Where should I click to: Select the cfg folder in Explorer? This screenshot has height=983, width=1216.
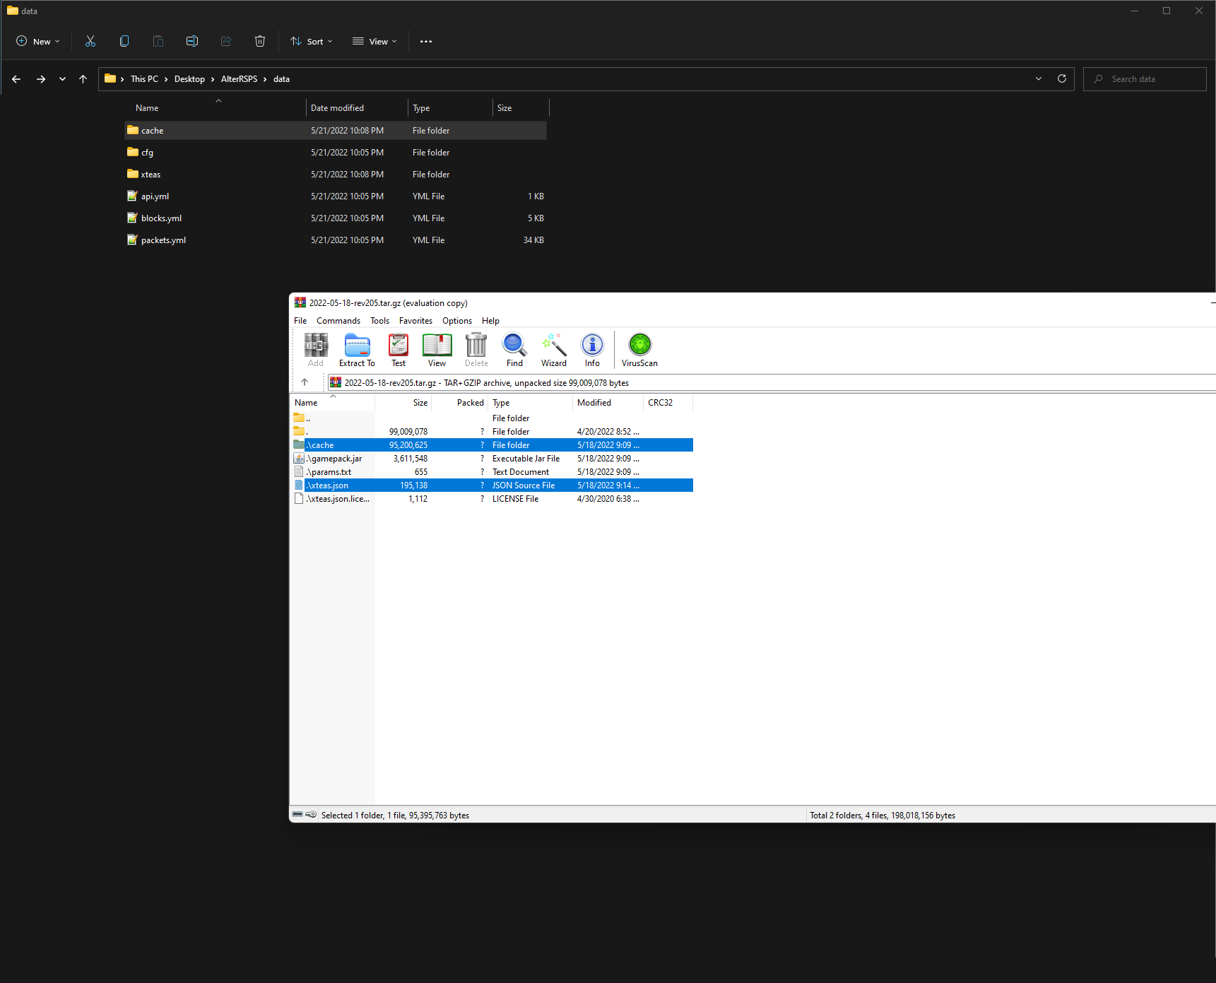tap(336, 152)
